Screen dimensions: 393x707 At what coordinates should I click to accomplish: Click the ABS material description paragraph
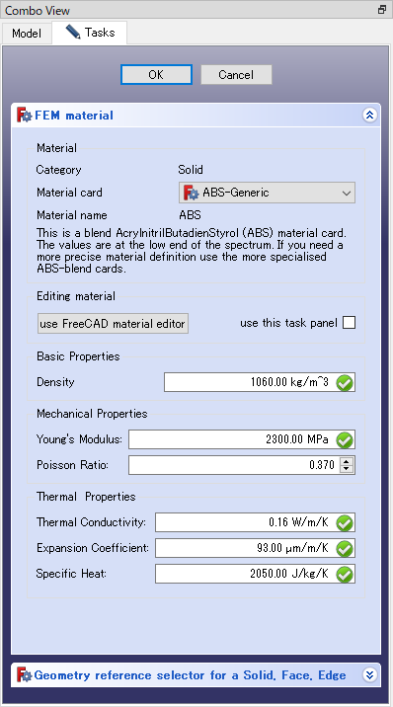point(192,251)
